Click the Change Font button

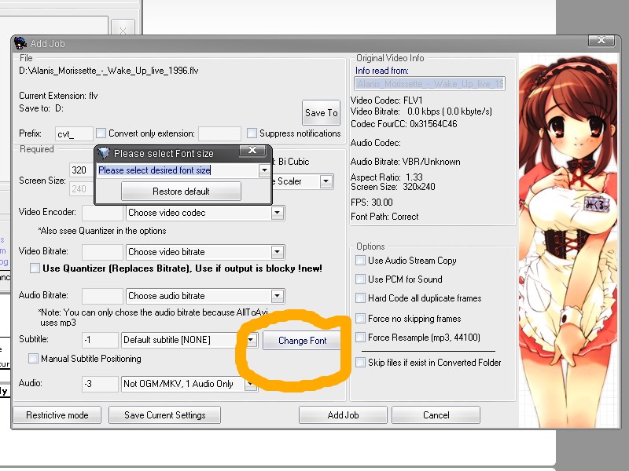point(302,341)
